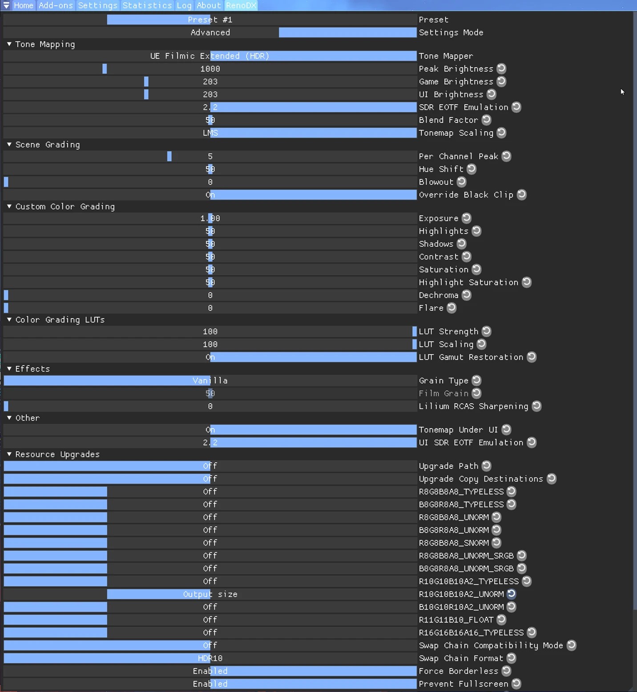Adjust the Contrast slider
Viewport: 637px width, 692px height.
click(210, 257)
